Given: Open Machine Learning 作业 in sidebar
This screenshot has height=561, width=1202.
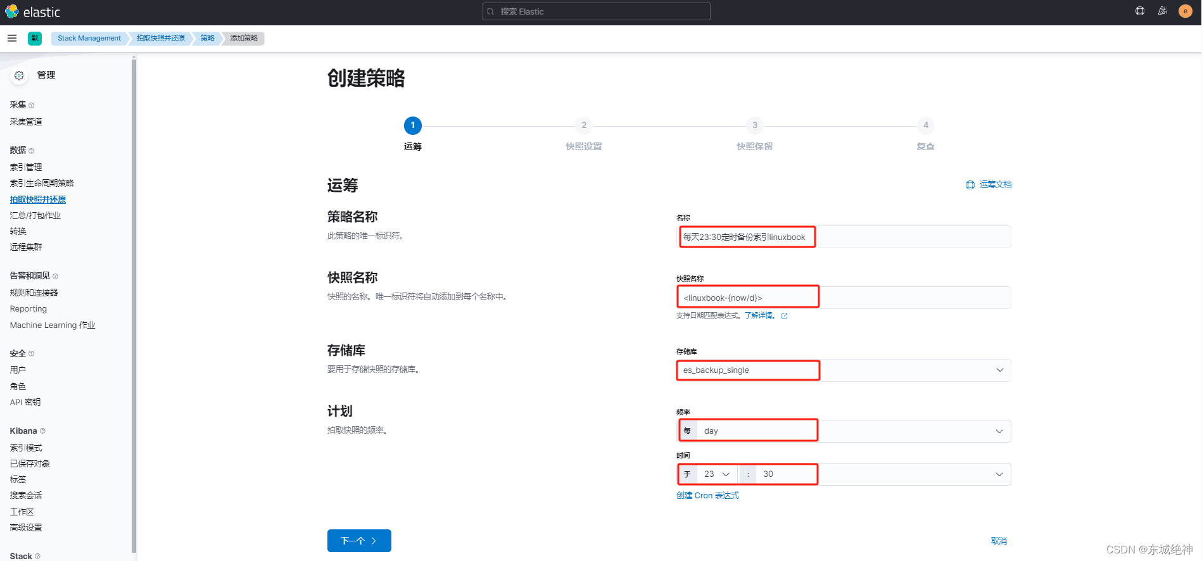Looking at the screenshot, I should (x=53, y=325).
